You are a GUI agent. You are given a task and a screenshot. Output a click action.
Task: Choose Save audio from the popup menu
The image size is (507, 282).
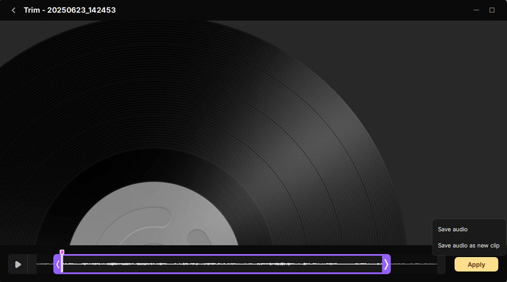[453, 229]
